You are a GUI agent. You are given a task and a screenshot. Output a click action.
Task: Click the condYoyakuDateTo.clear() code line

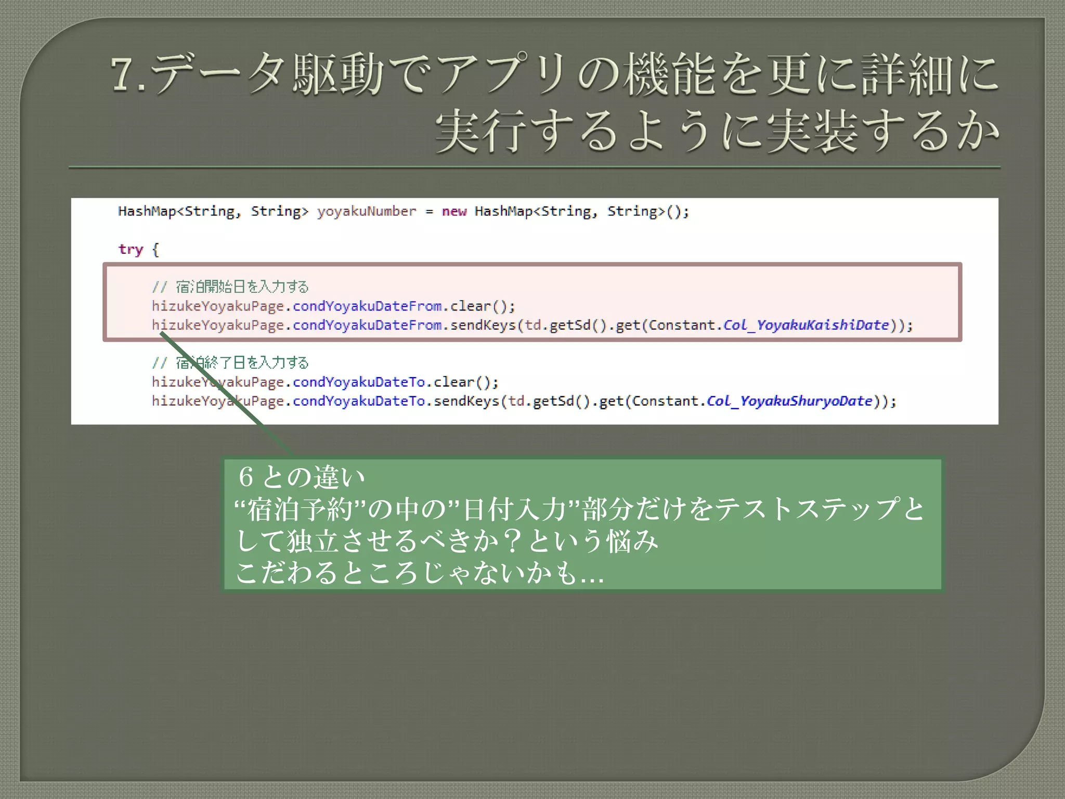pos(325,382)
